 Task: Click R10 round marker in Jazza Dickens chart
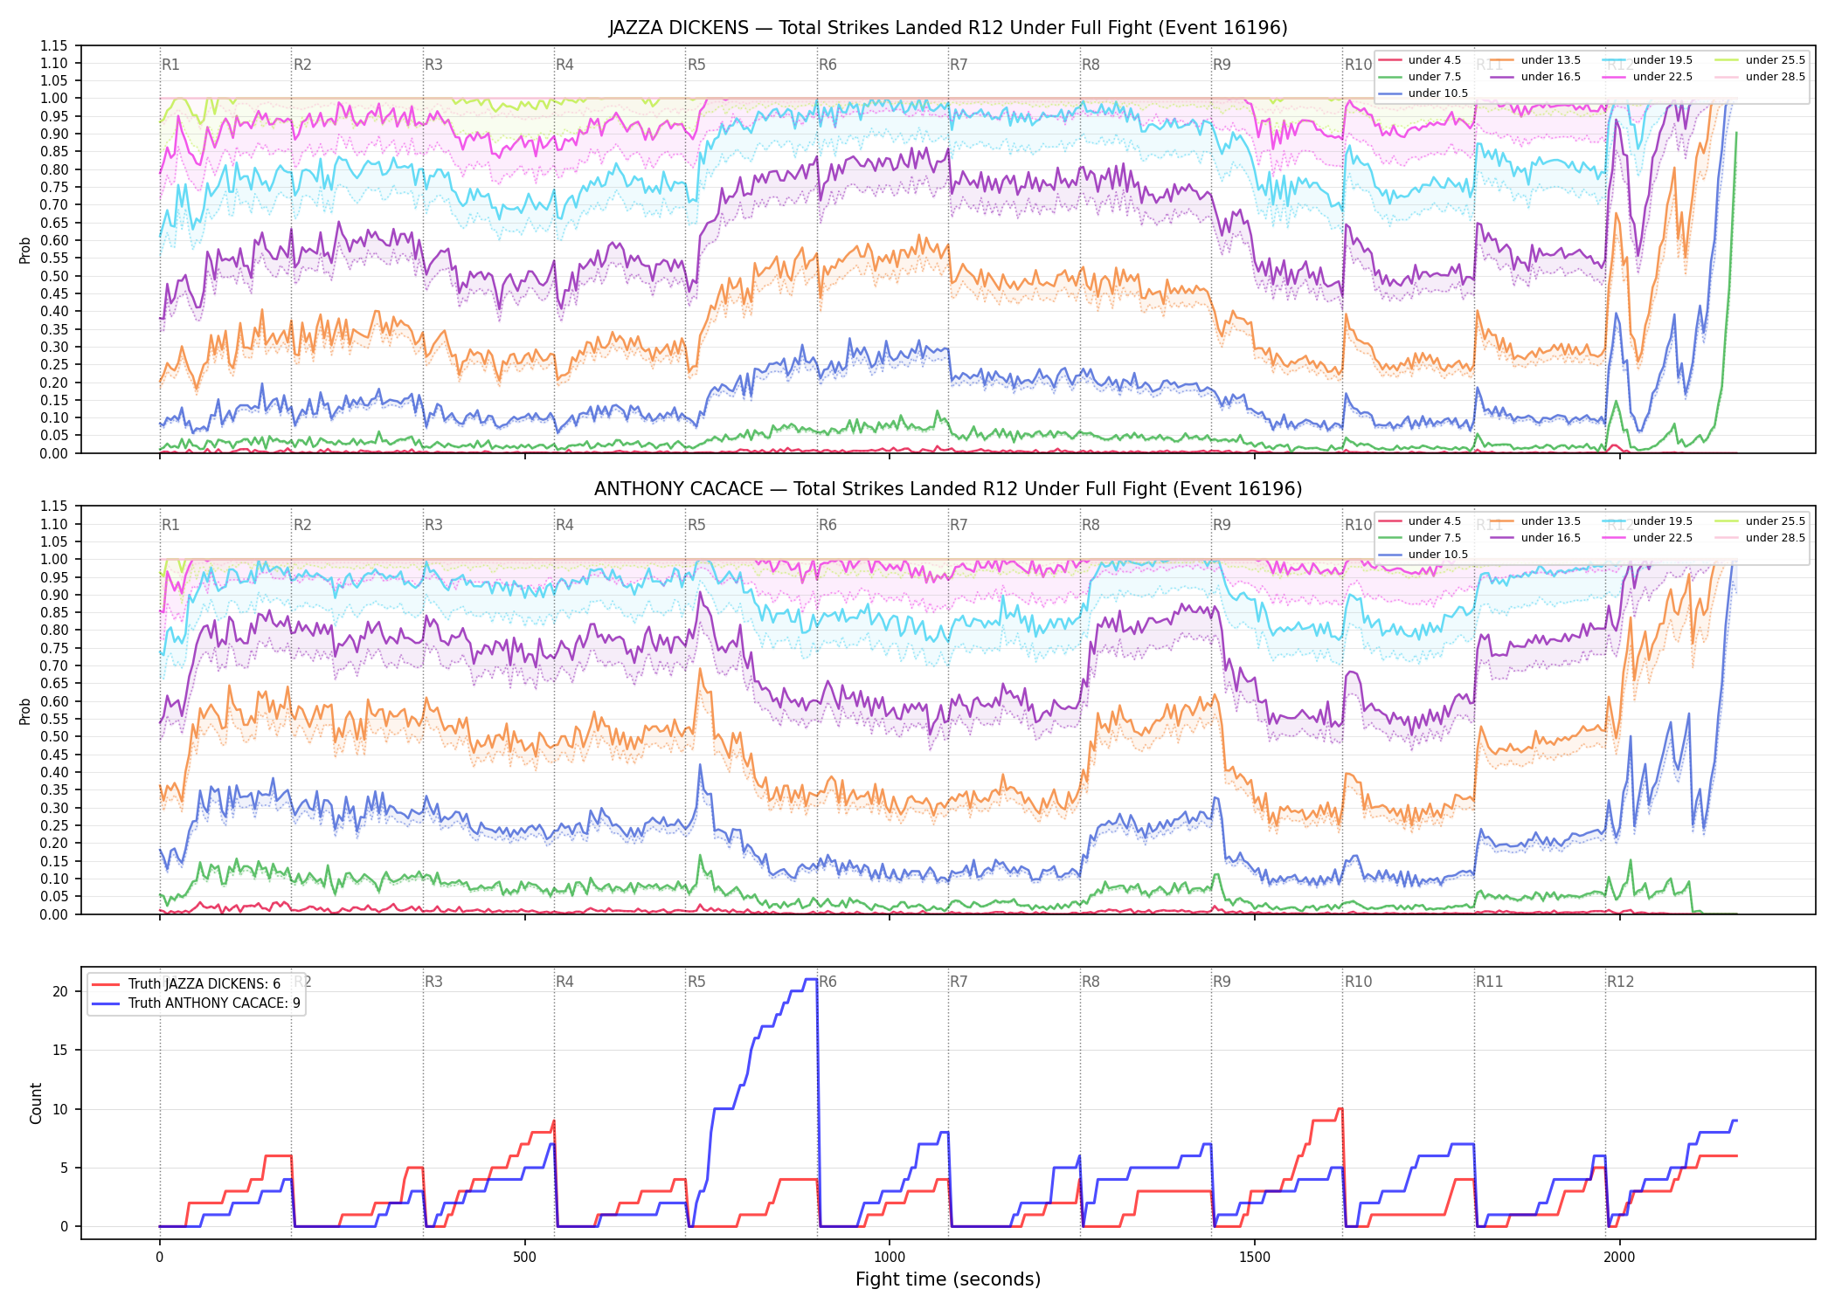pyautogui.click(x=1358, y=65)
